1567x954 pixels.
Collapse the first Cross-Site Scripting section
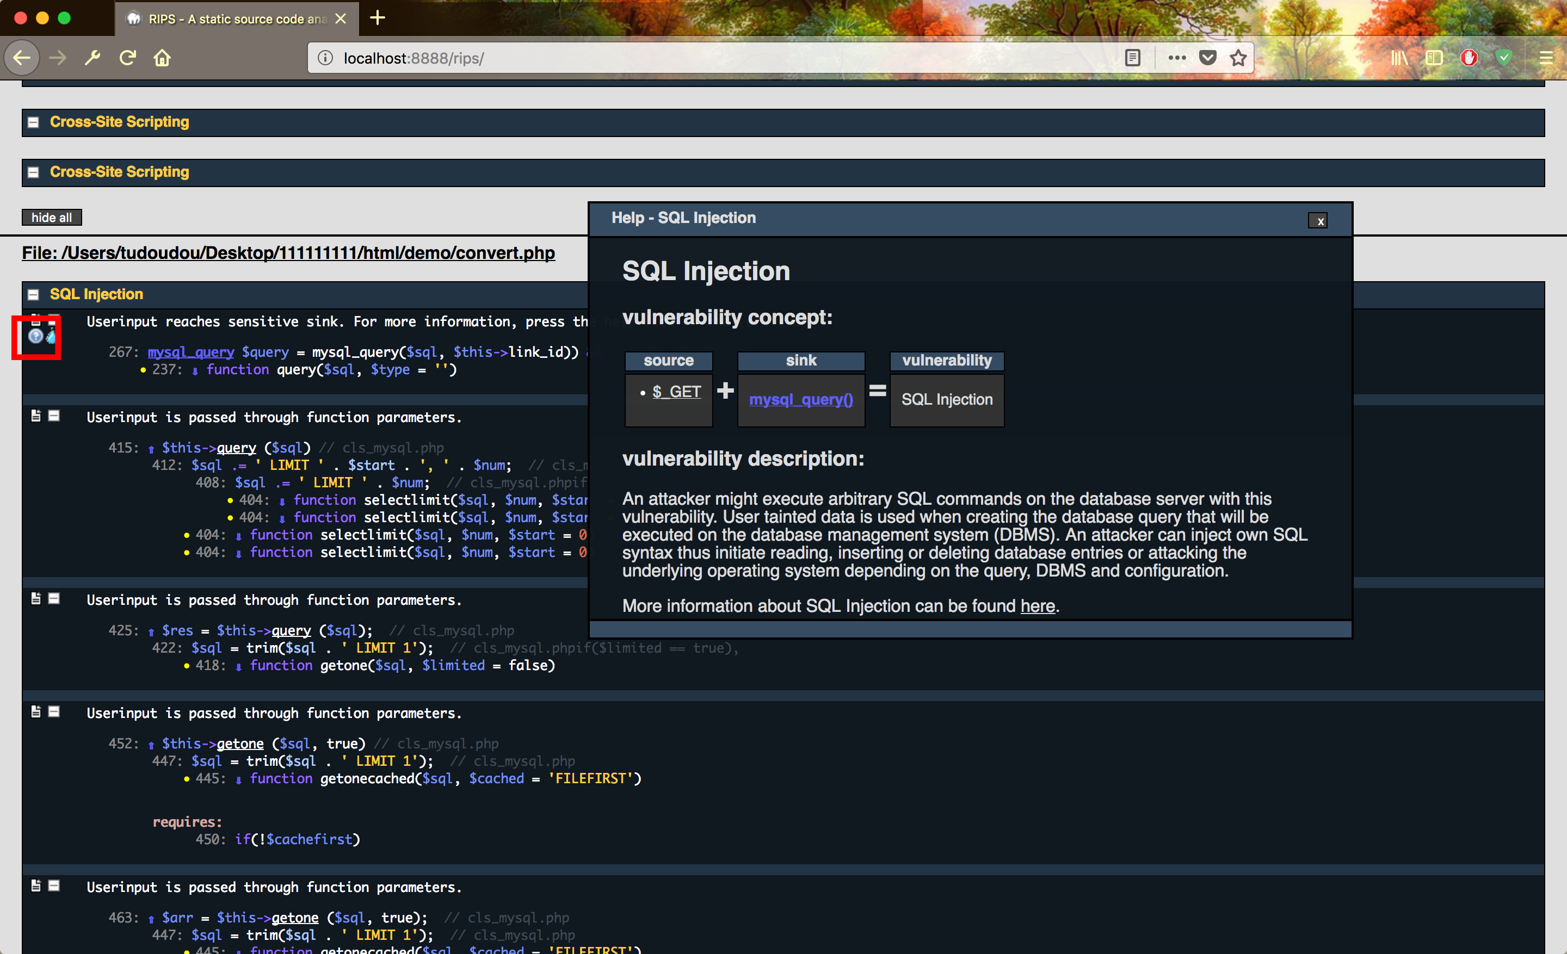(34, 122)
